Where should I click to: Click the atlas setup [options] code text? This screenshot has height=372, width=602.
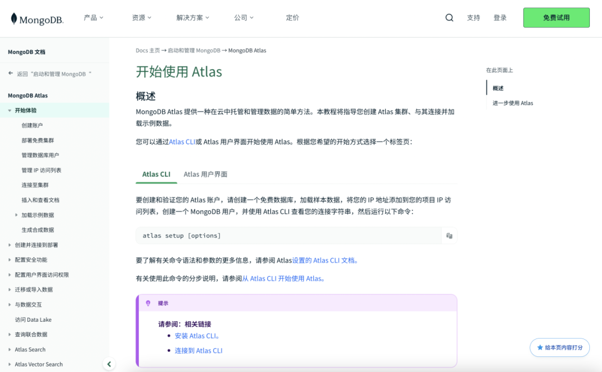182,235
